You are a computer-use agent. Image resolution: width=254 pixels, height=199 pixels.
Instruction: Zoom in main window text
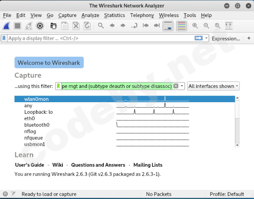tap(195, 26)
